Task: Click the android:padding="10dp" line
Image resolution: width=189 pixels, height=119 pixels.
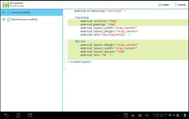Action: click(98, 24)
